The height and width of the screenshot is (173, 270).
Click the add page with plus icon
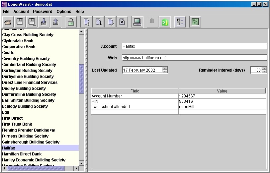coord(98,22)
